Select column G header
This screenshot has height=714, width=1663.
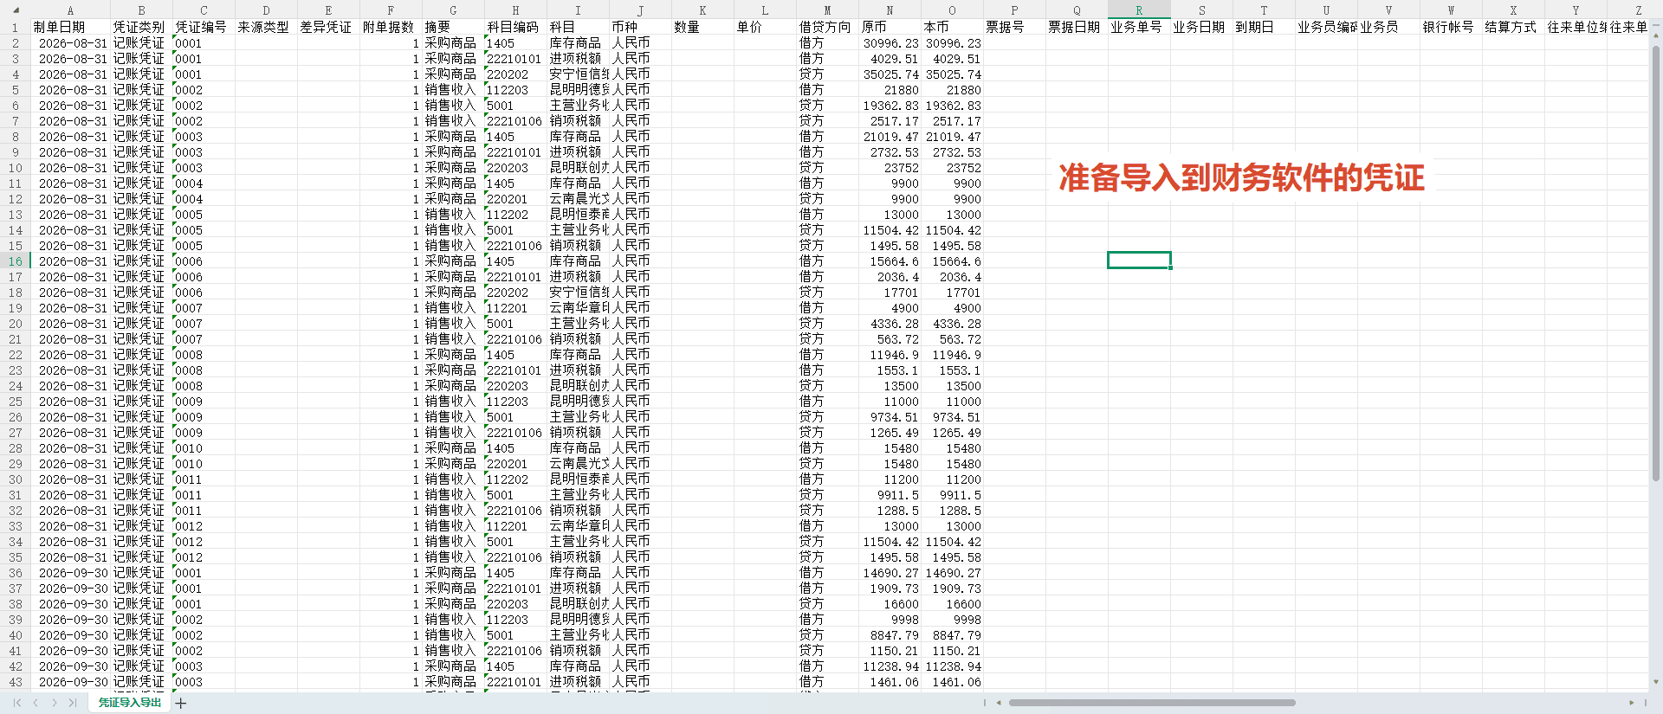point(453,10)
